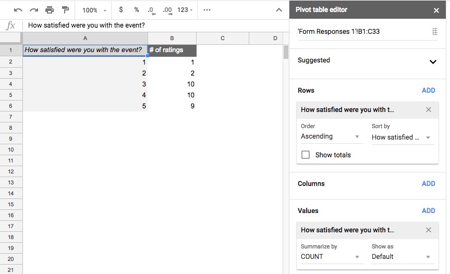Click the Undo arrow icon
Screen dimensions: 450x274
18,10
